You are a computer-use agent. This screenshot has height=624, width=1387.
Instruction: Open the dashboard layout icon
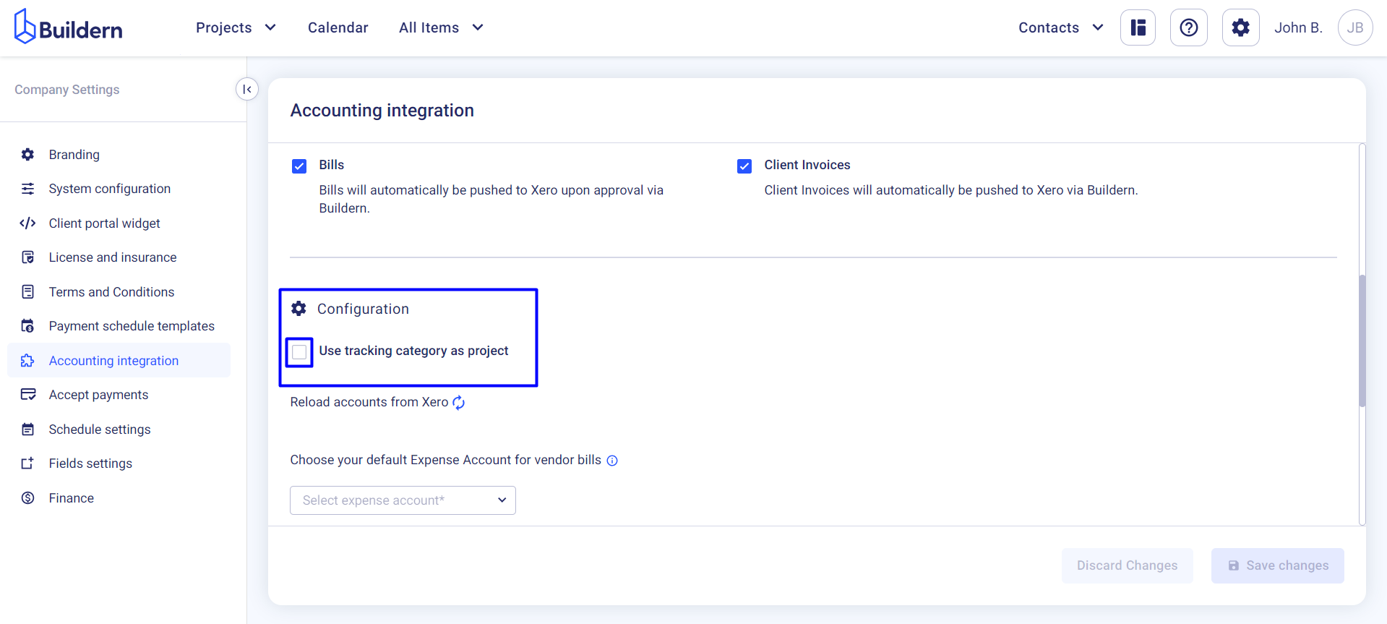[x=1138, y=27]
